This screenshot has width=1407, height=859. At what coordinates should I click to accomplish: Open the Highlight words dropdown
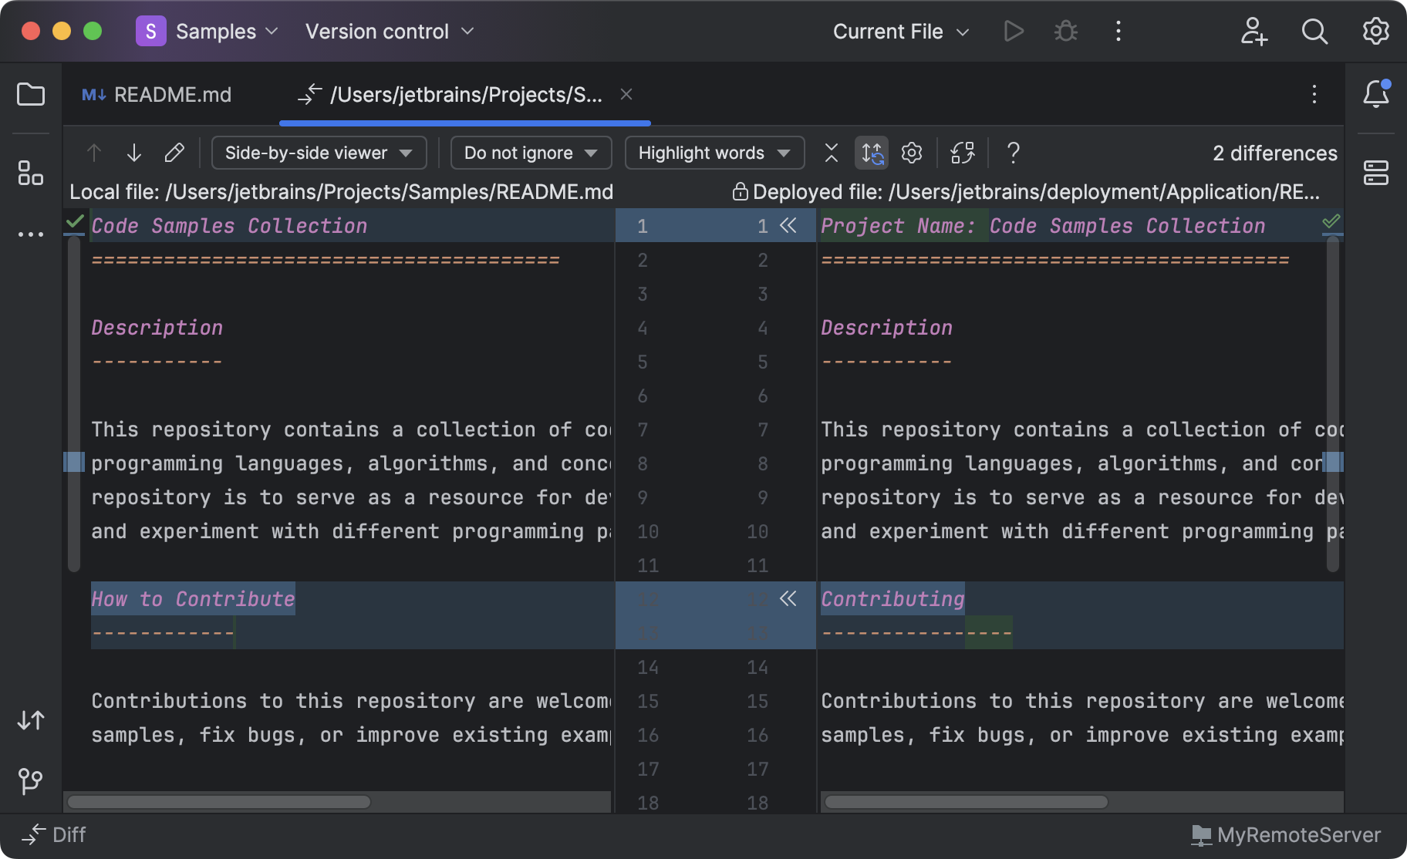[713, 153]
